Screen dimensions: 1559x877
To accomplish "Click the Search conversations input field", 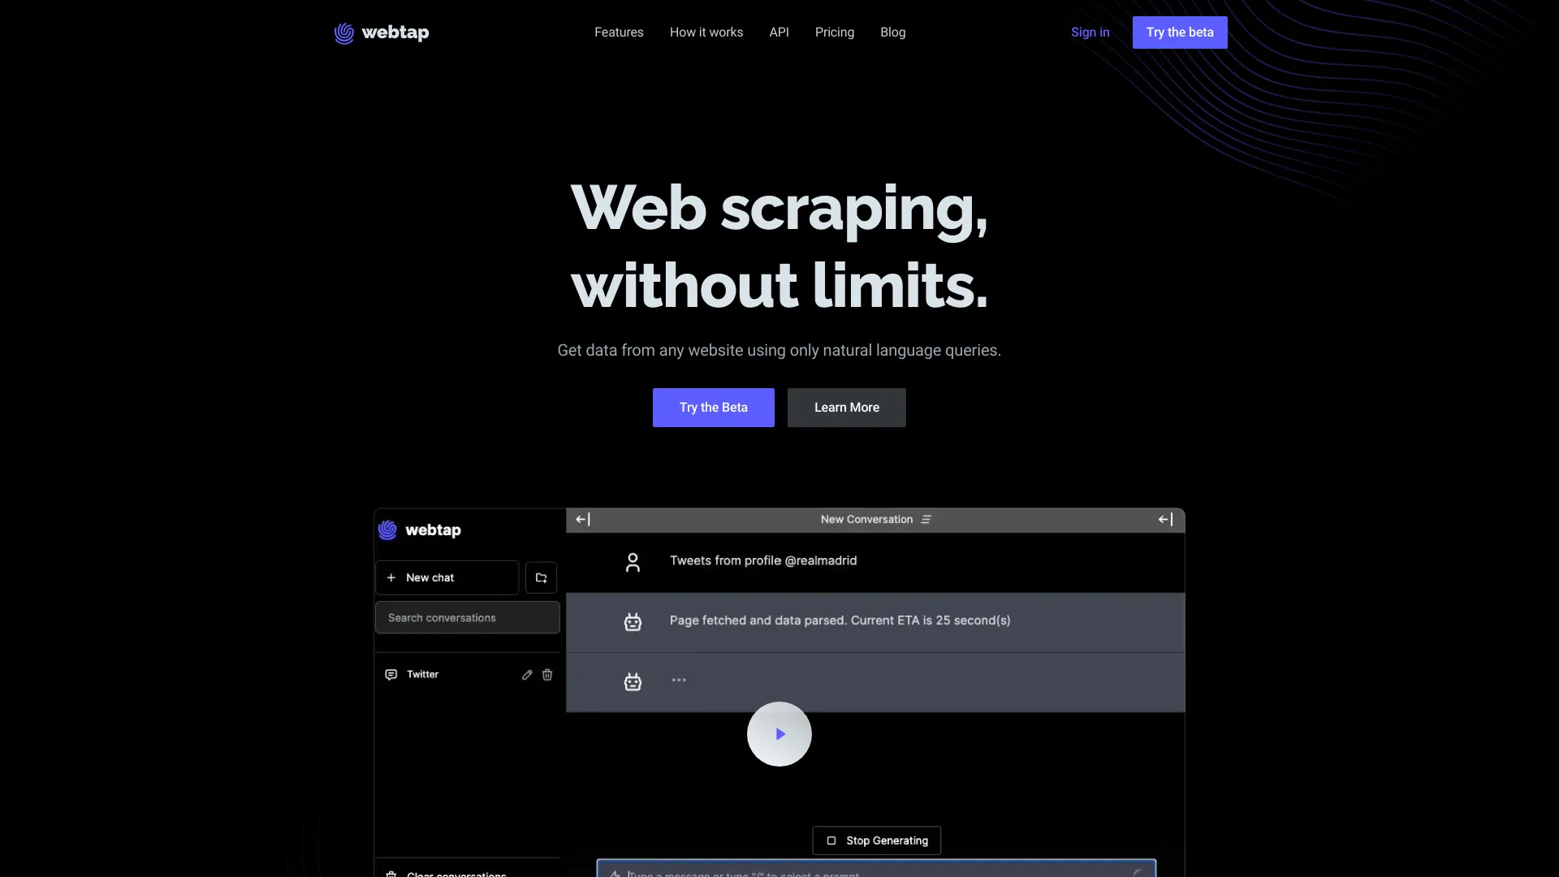I will [x=468, y=617].
